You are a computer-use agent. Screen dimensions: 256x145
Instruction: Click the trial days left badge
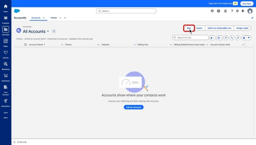[235, 4]
